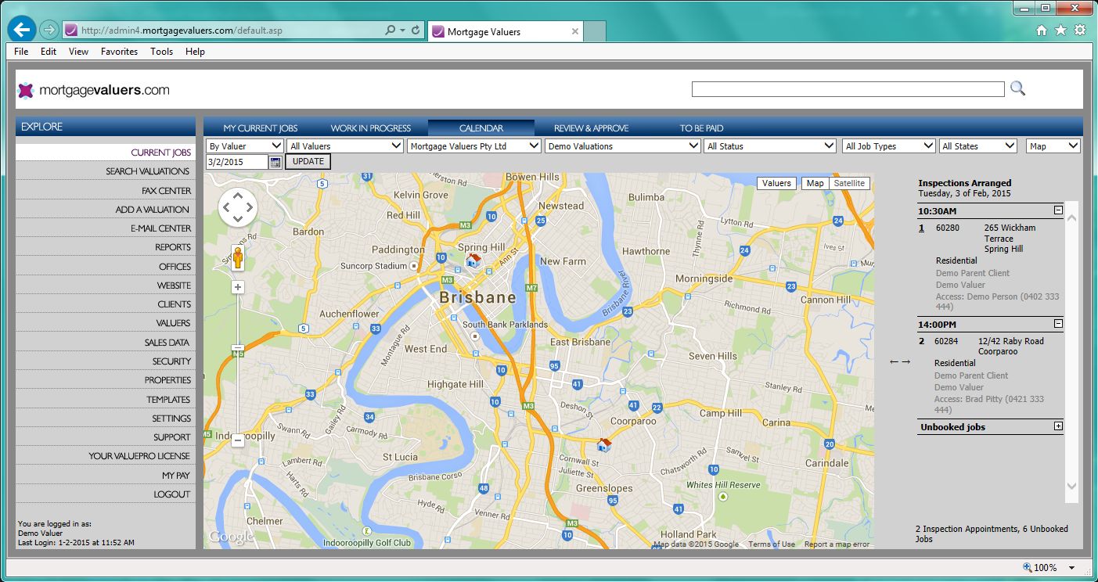Viewport: 1098px width, 582px height.
Task: Open the Work In Progress tab
Action: point(370,128)
